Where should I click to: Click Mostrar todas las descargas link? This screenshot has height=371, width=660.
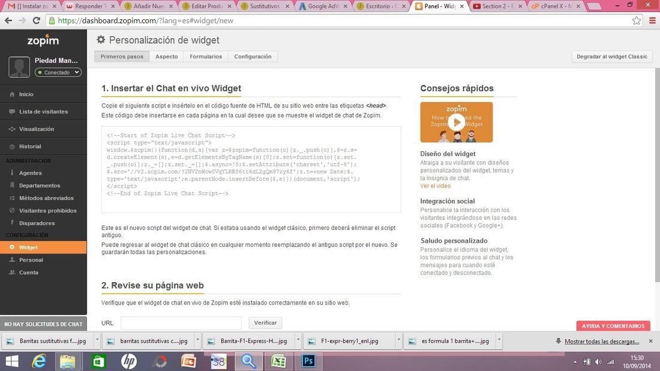602,342
